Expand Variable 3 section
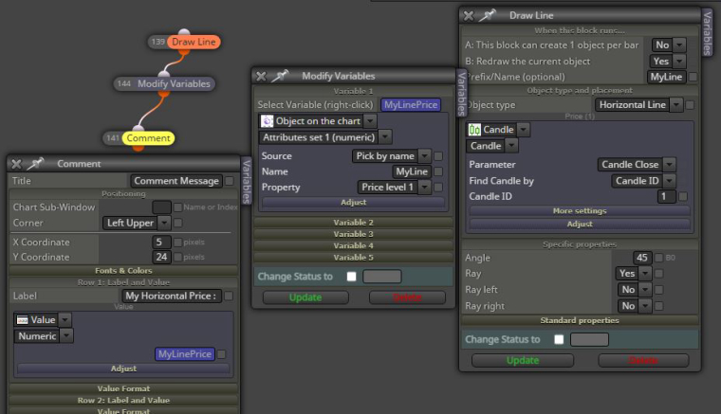Viewport: 721px width, 414px height. (353, 234)
